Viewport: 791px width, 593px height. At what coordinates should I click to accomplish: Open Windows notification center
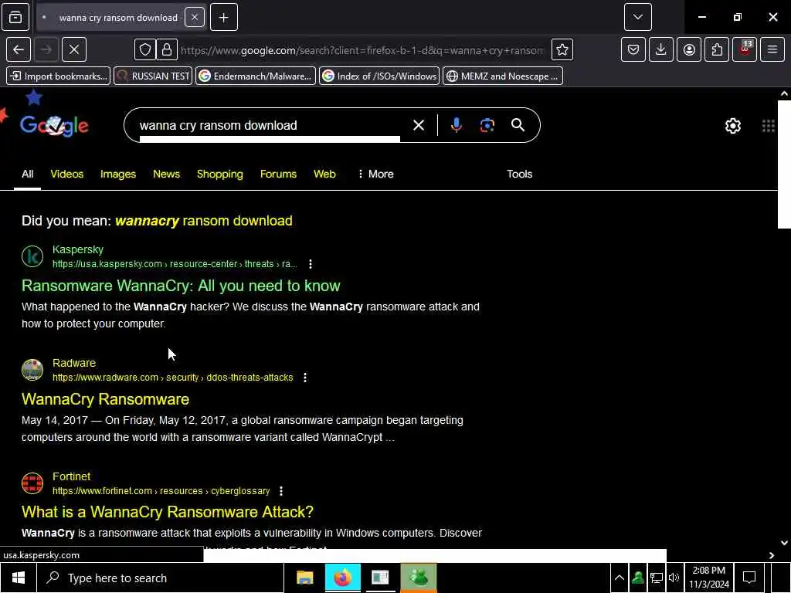(x=749, y=578)
